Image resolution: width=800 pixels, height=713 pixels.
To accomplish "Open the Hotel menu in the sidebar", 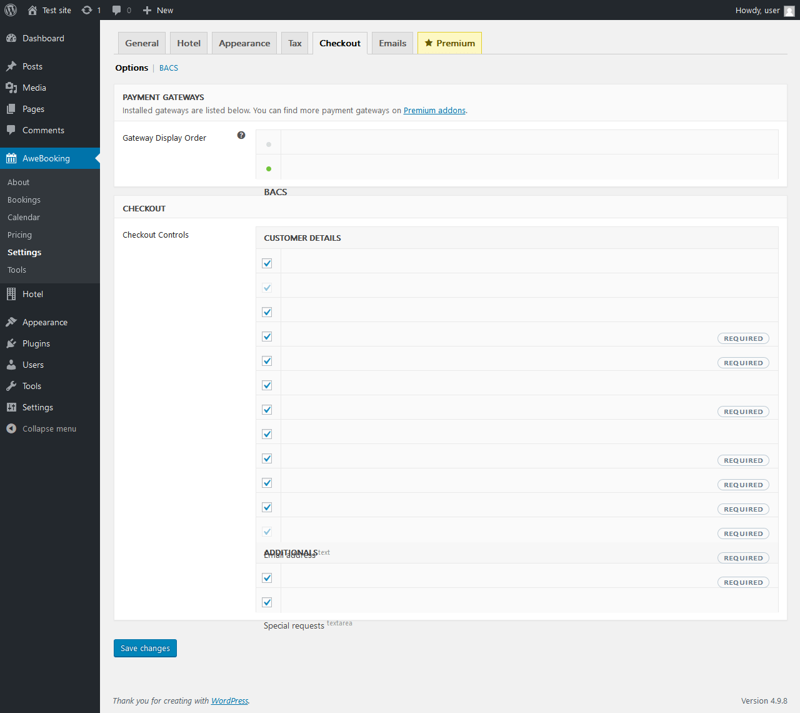I will pos(32,294).
